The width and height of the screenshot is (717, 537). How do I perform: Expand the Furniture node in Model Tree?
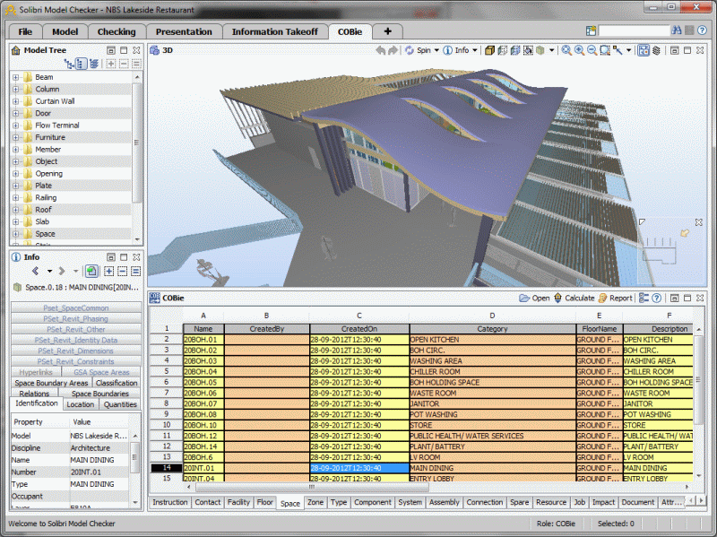tap(16, 137)
